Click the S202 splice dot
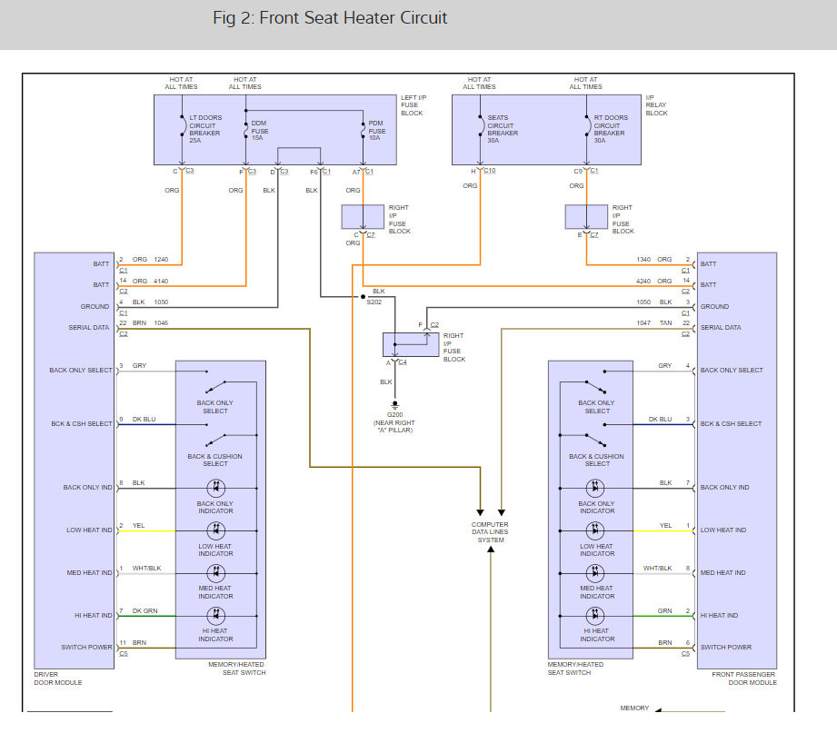 coord(363,297)
